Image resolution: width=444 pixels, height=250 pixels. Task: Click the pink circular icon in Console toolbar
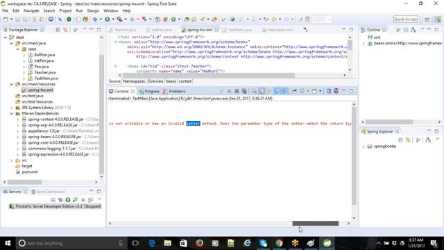point(336,91)
